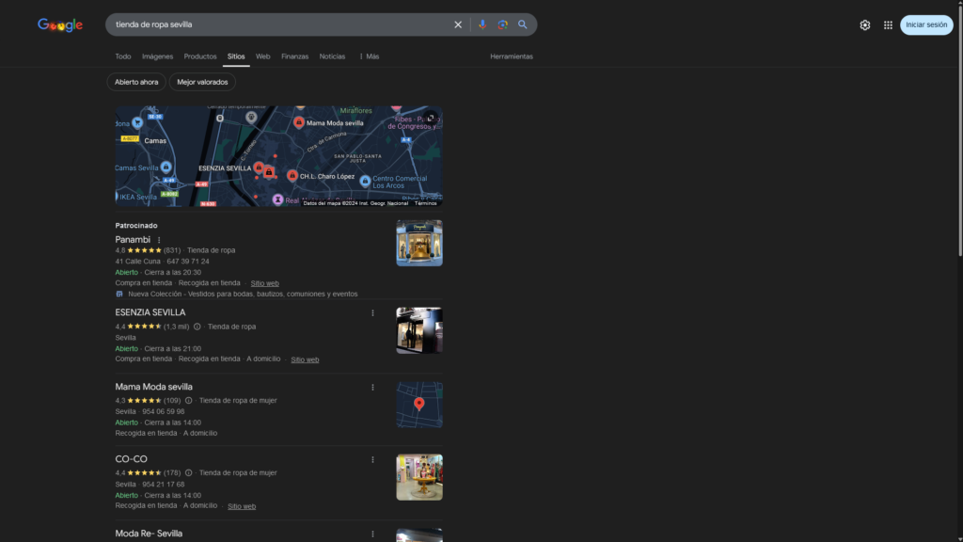Open Términos link on map
The height and width of the screenshot is (542, 963).
[425, 203]
